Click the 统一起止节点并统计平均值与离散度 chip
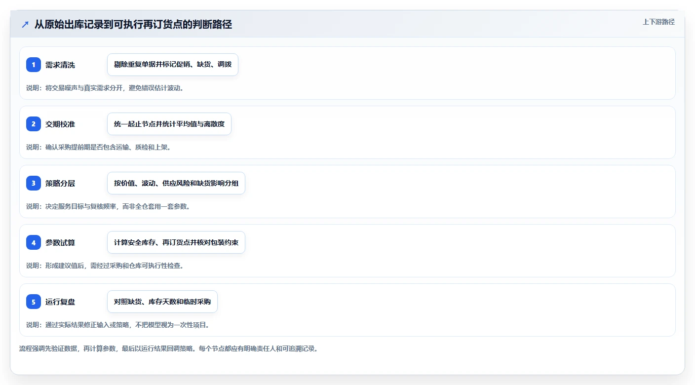The width and height of the screenshot is (695, 385). (169, 124)
